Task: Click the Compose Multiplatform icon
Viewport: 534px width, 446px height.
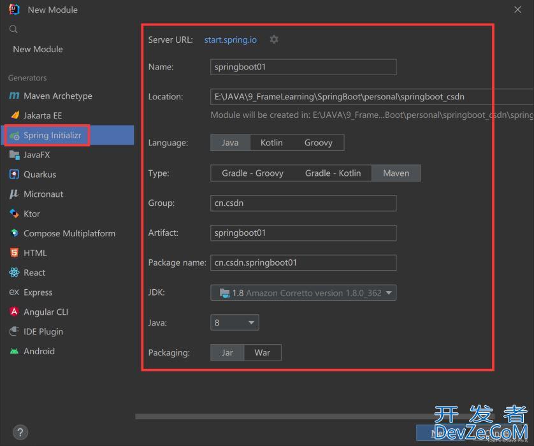Action: click(14, 233)
